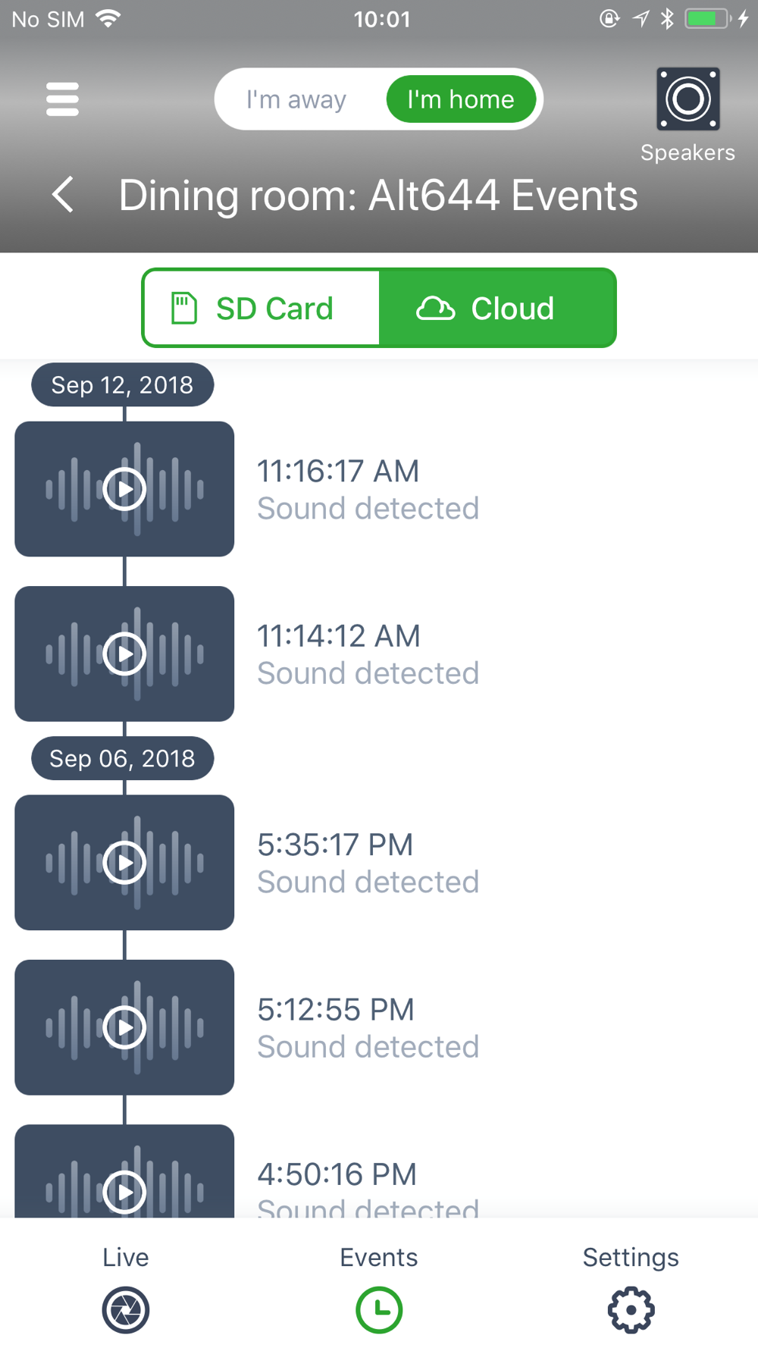758x1348 pixels.
Task: Go back with the left chevron
Action: pos(64,195)
